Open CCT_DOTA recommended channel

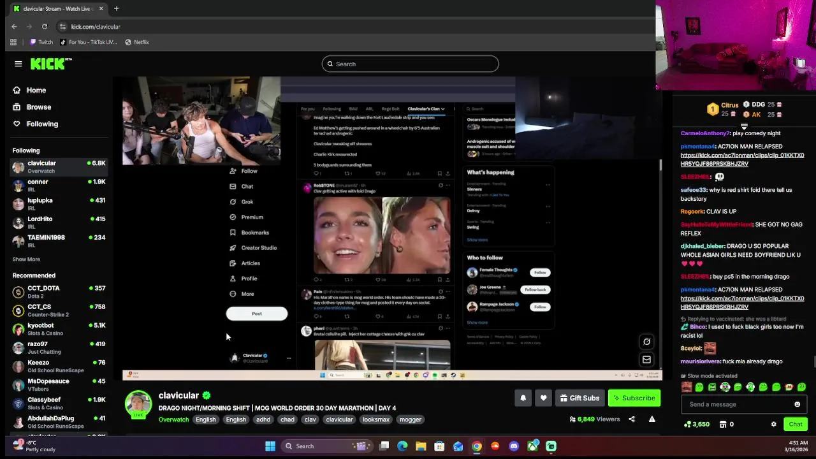(59, 292)
